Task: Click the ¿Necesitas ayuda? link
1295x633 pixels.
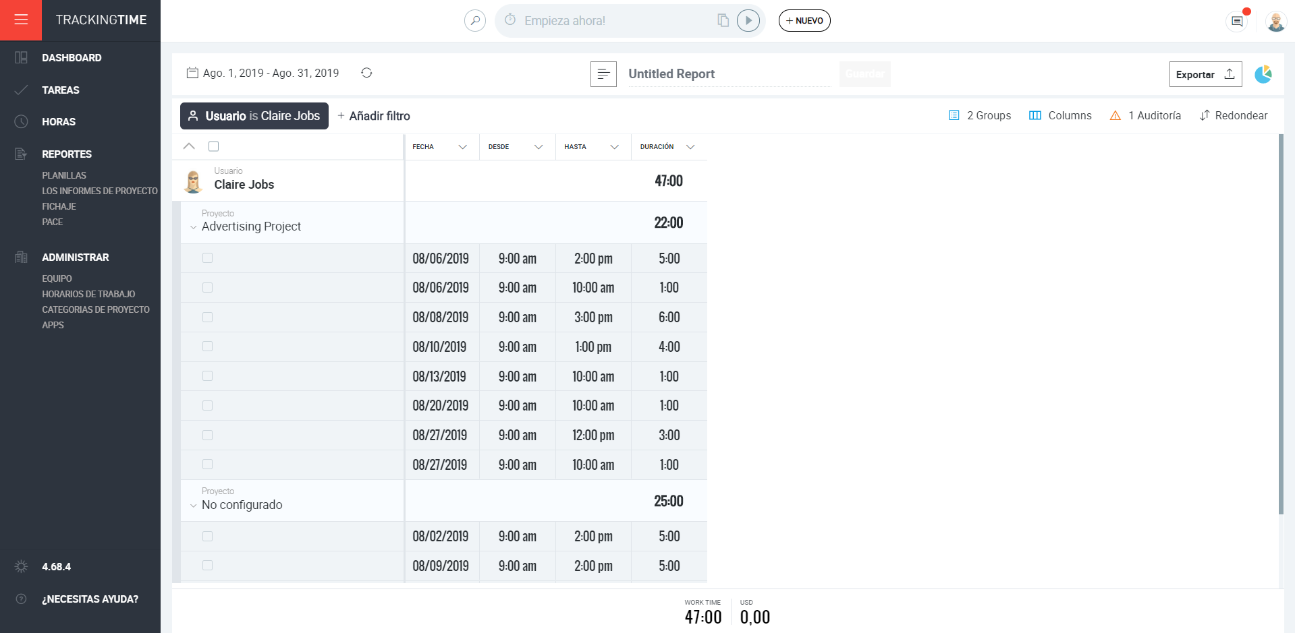Action: 90,599
